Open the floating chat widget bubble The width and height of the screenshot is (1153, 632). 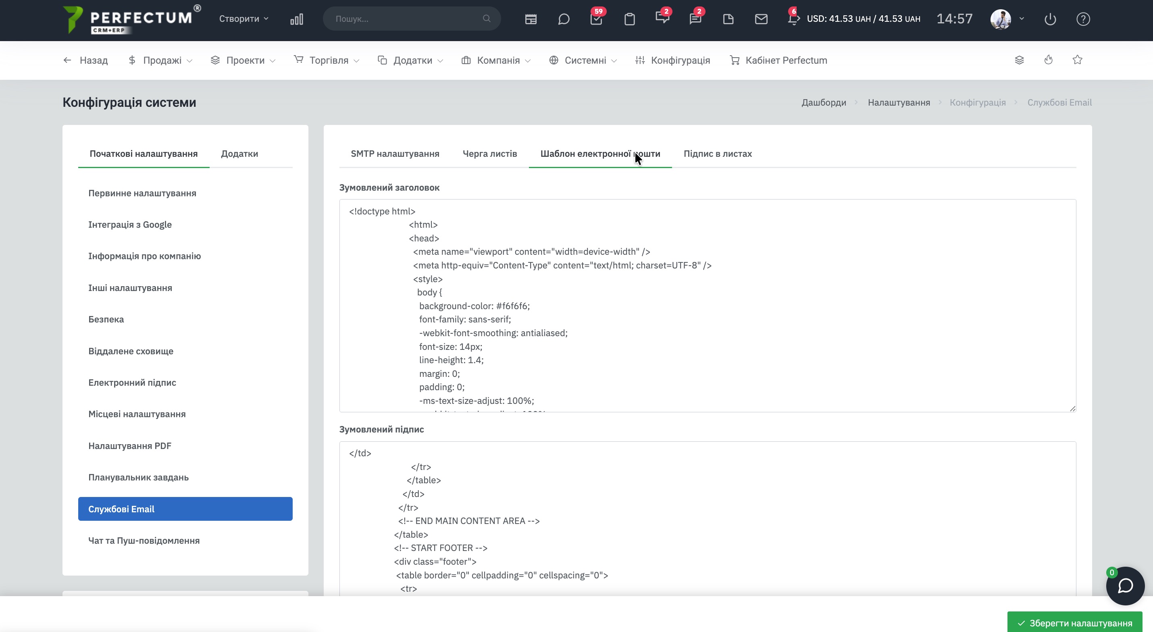(x=1125, y=586)
